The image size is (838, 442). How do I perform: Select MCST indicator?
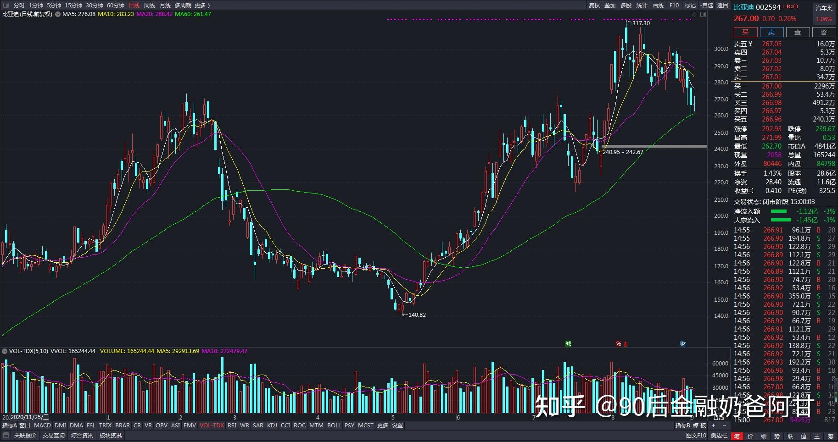[366, 425]
